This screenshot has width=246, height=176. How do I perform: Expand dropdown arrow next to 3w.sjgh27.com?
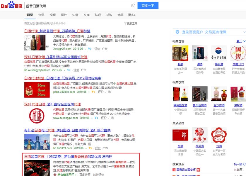click(x=85, y=49)
